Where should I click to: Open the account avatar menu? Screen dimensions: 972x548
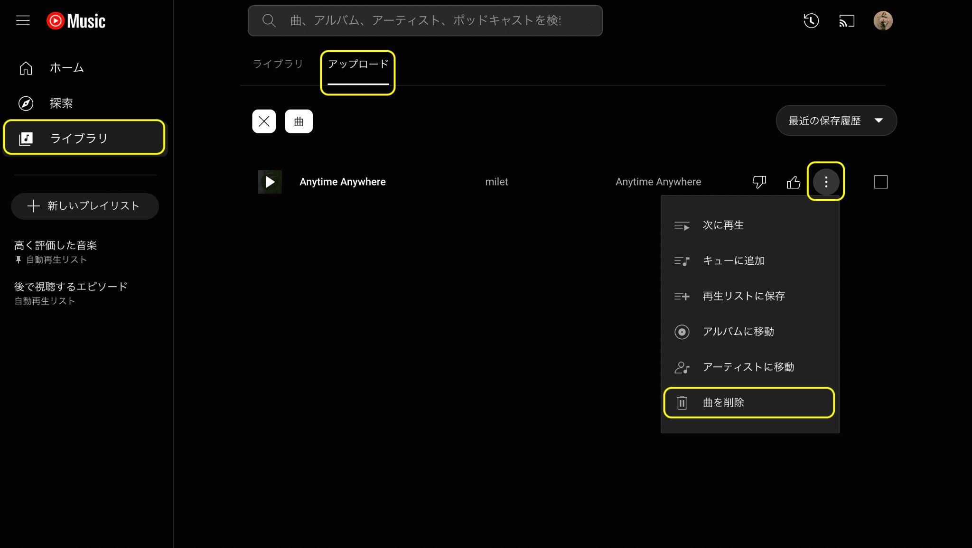(x=883, y=20)
